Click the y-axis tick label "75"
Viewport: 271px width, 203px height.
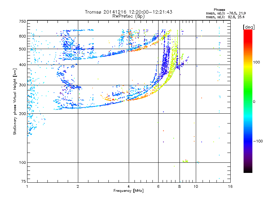(24, 181)
